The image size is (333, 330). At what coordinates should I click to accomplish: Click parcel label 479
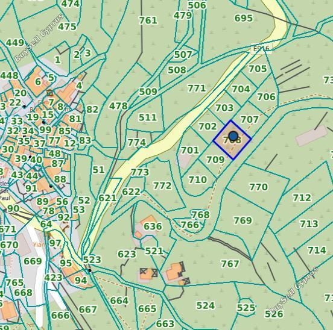point(183,15)
